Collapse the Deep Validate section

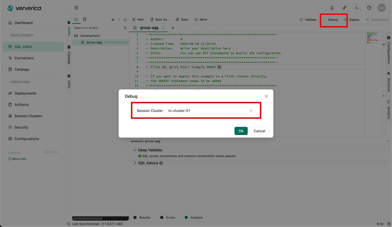click(x=135, y=150)
